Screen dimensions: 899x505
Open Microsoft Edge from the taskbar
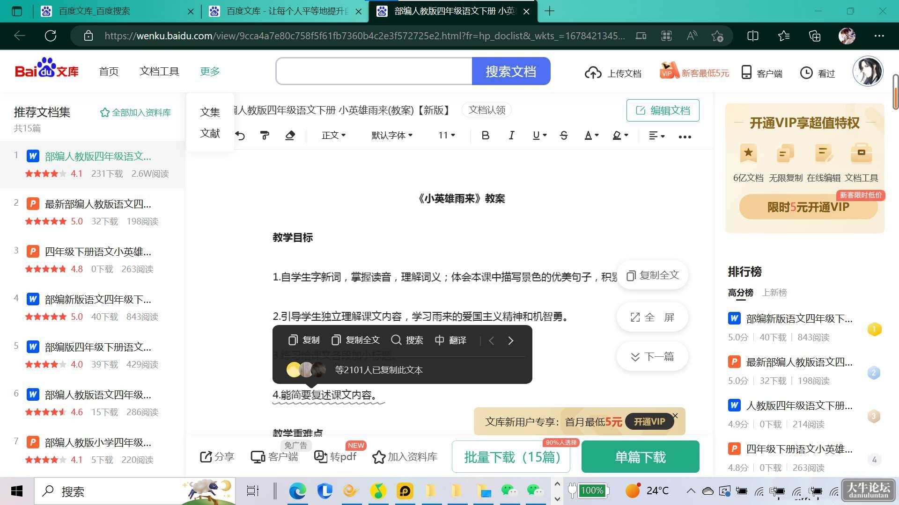[297, 491]
